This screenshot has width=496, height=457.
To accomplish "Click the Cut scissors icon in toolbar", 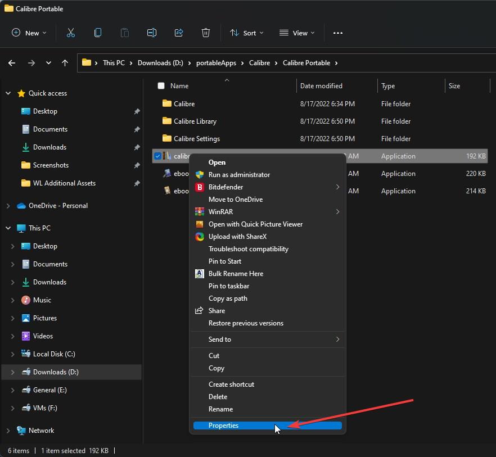I will click(71, 33).
